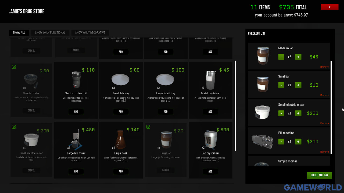
Task: Click the Lab crystaliser product picture
Action: click(210, 139)
